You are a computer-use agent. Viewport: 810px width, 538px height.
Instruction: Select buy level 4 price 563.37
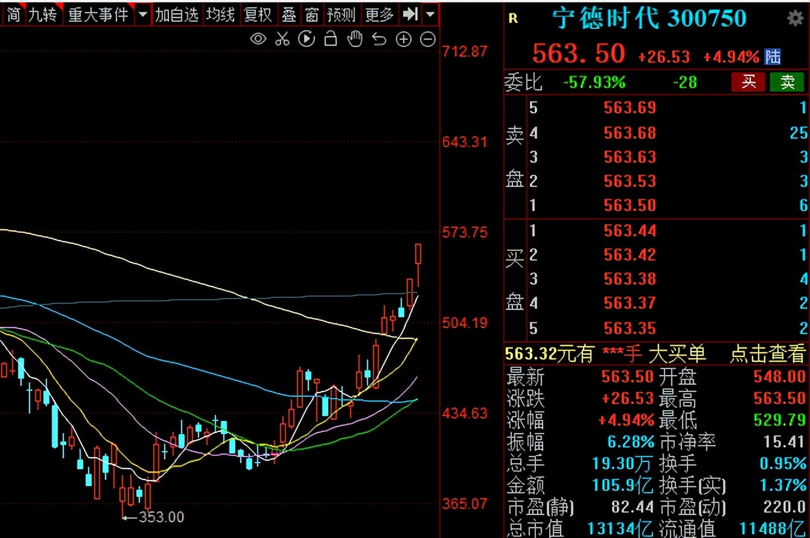[630, 303]
